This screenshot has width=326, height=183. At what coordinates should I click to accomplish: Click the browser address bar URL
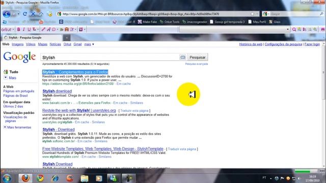pyautogui.click(x=154, y=14)
